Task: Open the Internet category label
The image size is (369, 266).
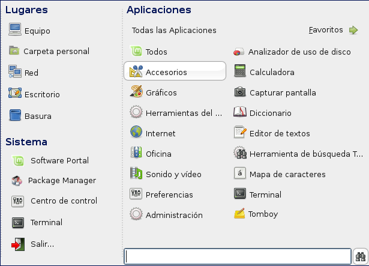Action: click(160, 133)
